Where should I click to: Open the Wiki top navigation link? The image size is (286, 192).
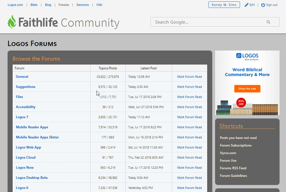[x=99, y=5]
